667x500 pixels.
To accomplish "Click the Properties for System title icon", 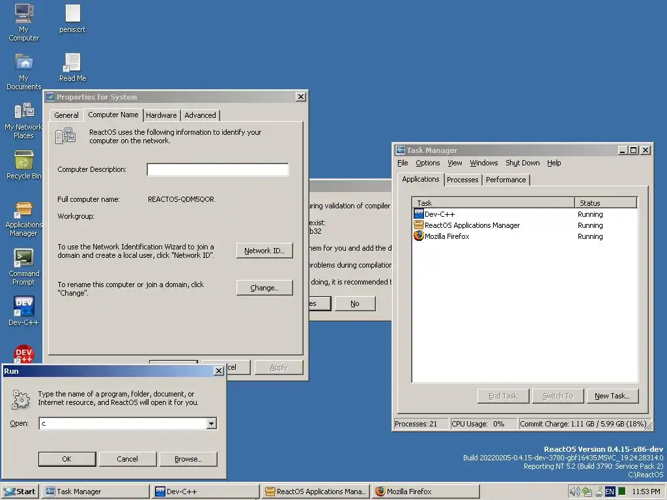I will 51,97.
